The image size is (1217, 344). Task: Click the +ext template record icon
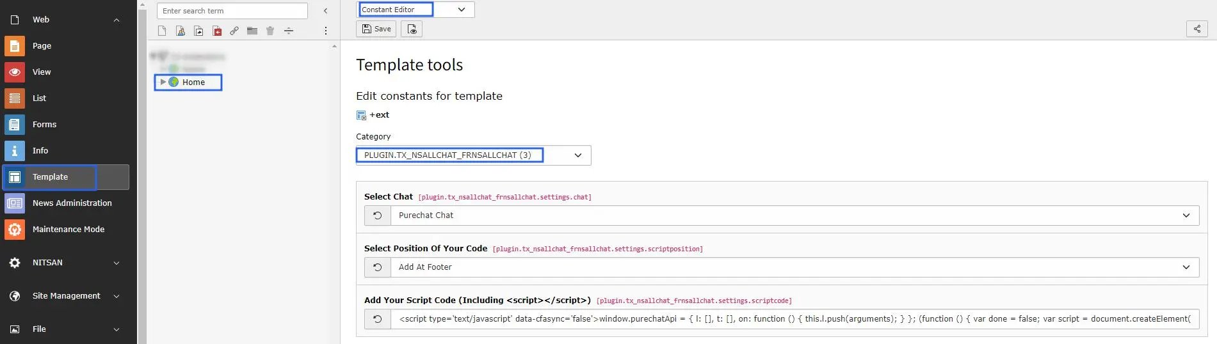click(361, 115)
